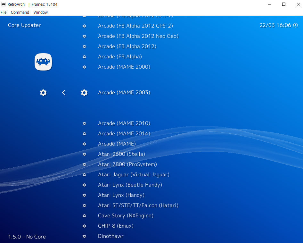303x243 pixels.
Task: Select Arcade (FB Alpha 2012 Neo Geo) core
Action: 138,36
